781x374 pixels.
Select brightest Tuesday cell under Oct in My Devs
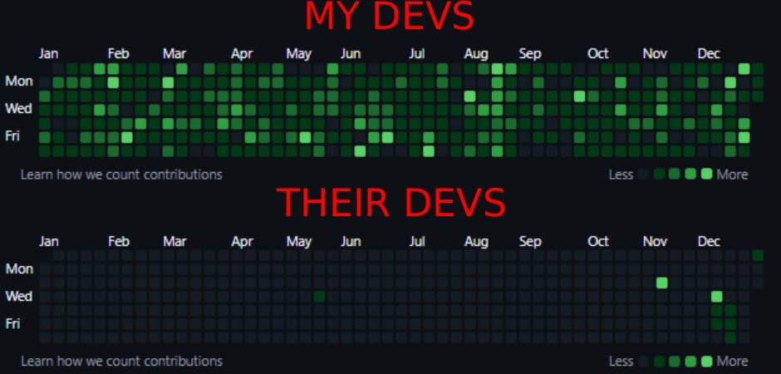[579, 96]
